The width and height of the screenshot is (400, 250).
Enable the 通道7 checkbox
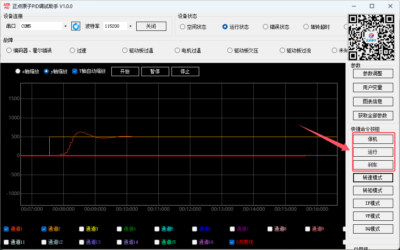point(232,229)
